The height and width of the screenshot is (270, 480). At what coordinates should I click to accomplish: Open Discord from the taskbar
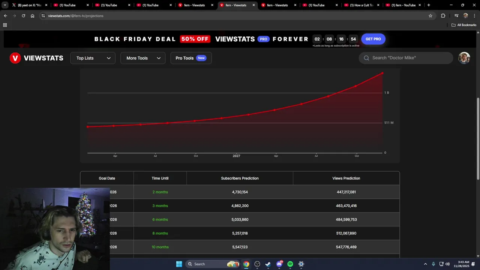[x=279, y=264]
